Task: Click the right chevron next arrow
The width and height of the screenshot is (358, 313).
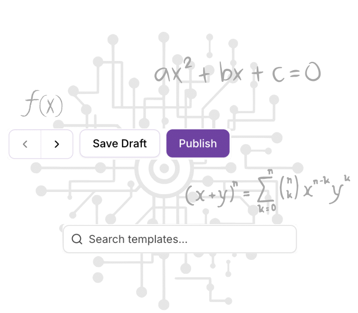Action: pos(57,144)
